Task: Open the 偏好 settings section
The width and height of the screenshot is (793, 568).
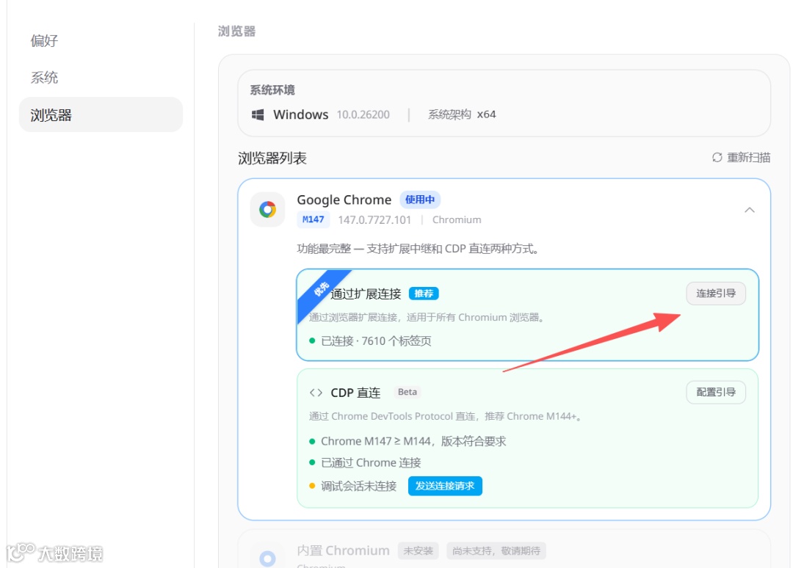Action: 45,41
